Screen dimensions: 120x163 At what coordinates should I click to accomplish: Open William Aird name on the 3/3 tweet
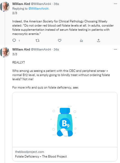tap(21, 49)
